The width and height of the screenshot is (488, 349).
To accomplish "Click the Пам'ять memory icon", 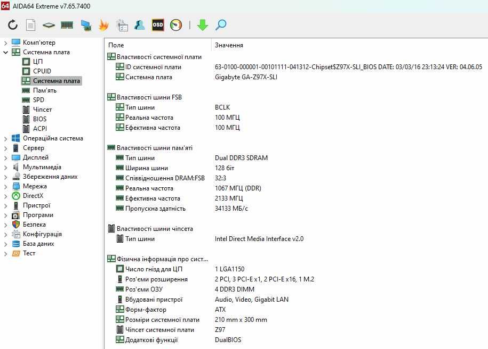I will [26, 90].
